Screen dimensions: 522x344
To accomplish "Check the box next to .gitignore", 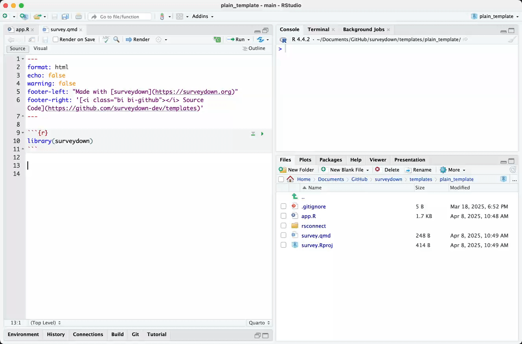I will 283,206.
